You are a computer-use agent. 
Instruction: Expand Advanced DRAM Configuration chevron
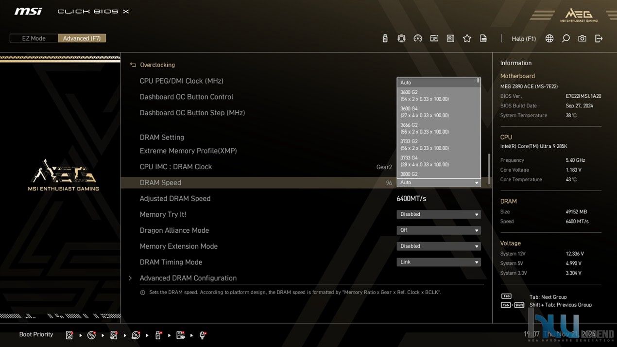click(x=130, y=278)
